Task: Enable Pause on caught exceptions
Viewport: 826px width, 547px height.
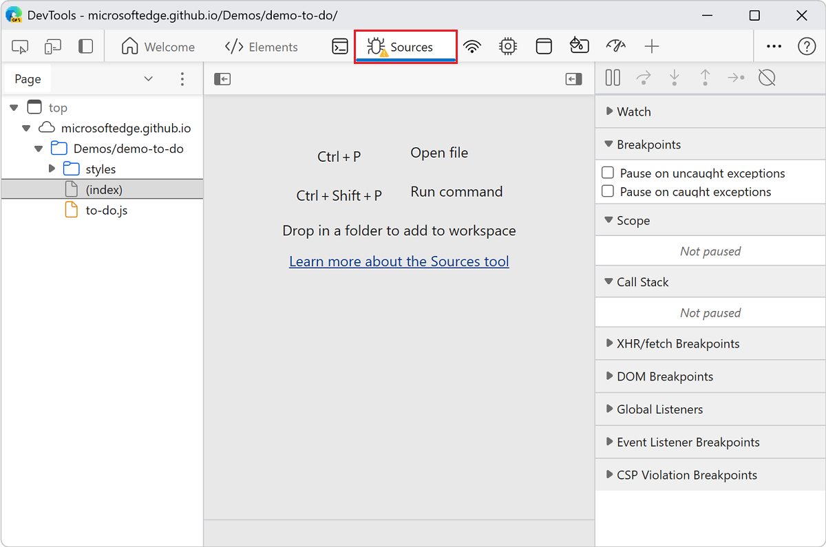Action: point(608,192)
